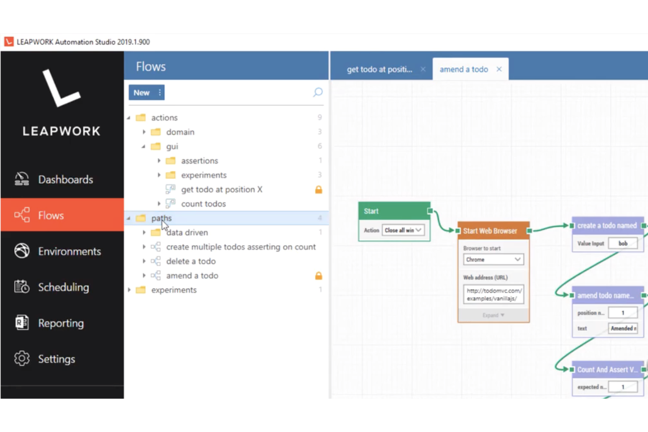Viewport: 648px width, 432px height.
Task: Expand the assertions folder
Action: tap(159, 161)
